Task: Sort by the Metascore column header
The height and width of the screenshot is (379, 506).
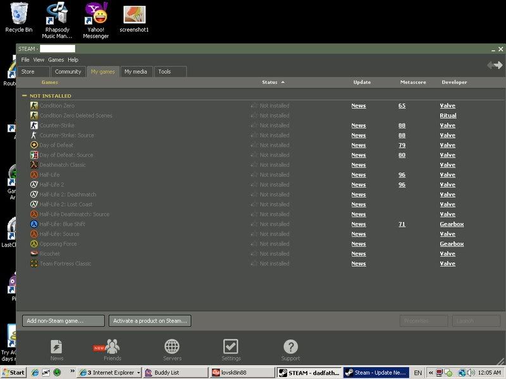Action: [413, 82]
